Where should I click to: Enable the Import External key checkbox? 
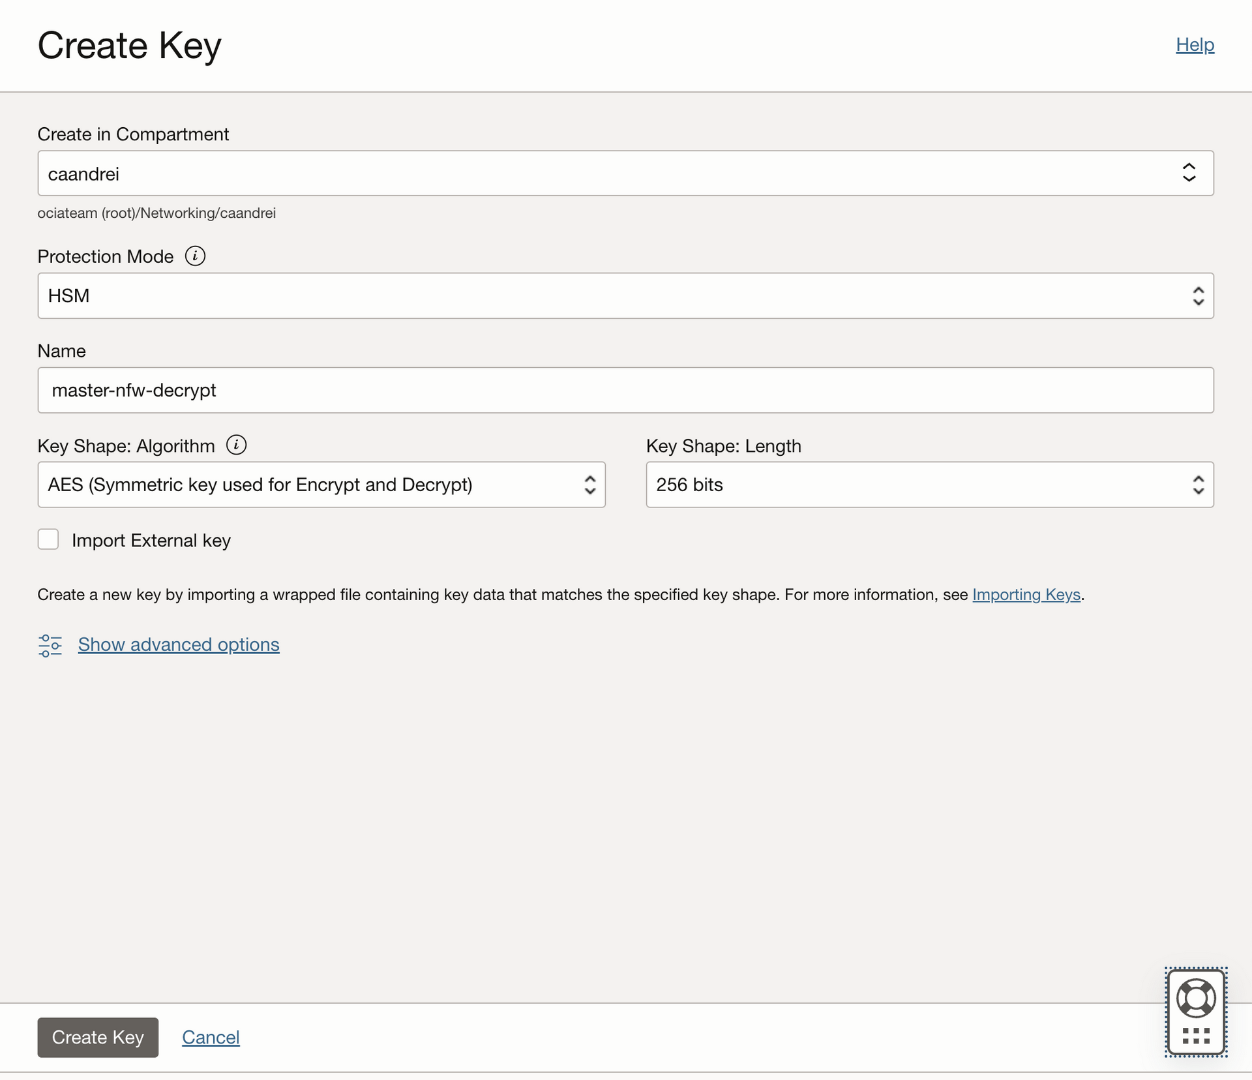tap(48, 539)
